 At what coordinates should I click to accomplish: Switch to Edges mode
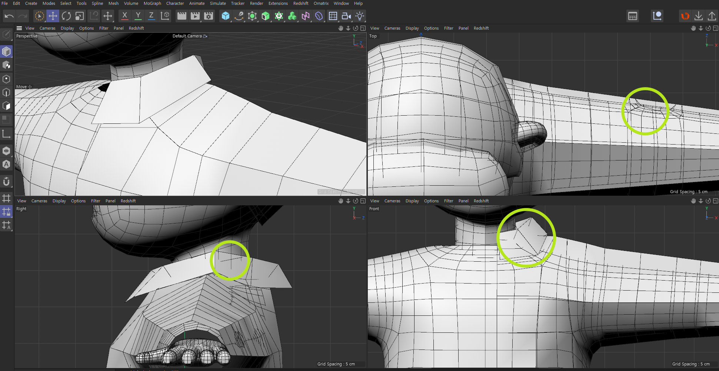click(6, 92)
